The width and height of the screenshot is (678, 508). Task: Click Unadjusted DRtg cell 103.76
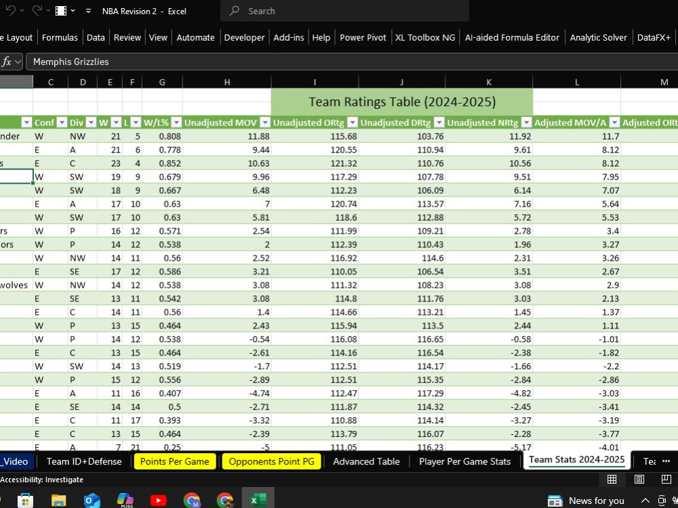click(x=401, y=137)
